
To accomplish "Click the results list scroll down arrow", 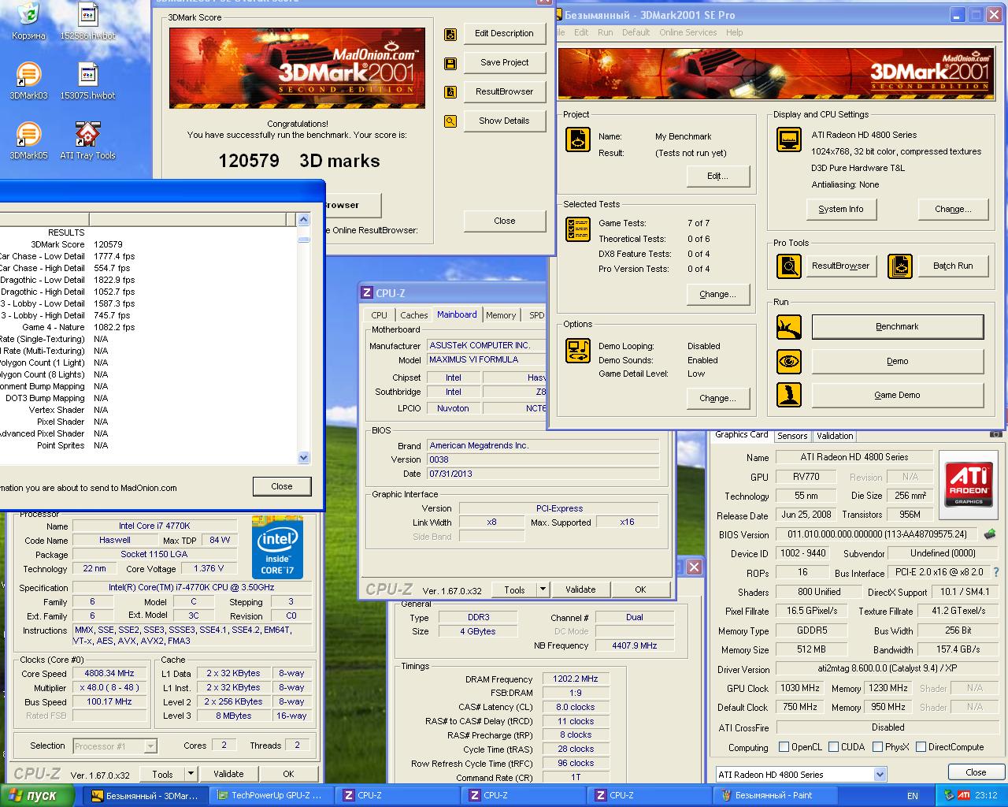I will (x=304, y=457).
